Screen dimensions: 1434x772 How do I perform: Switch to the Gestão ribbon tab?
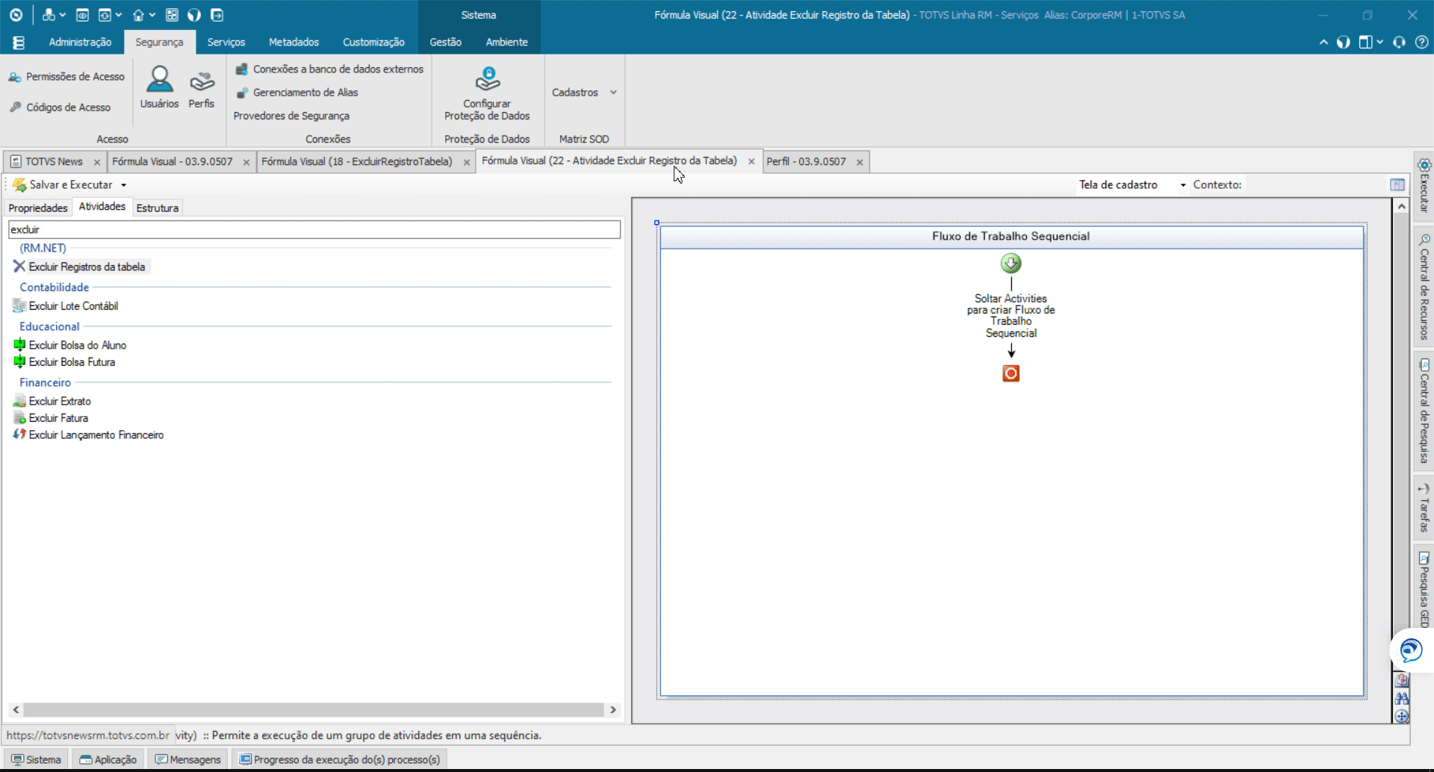(445, 43)
